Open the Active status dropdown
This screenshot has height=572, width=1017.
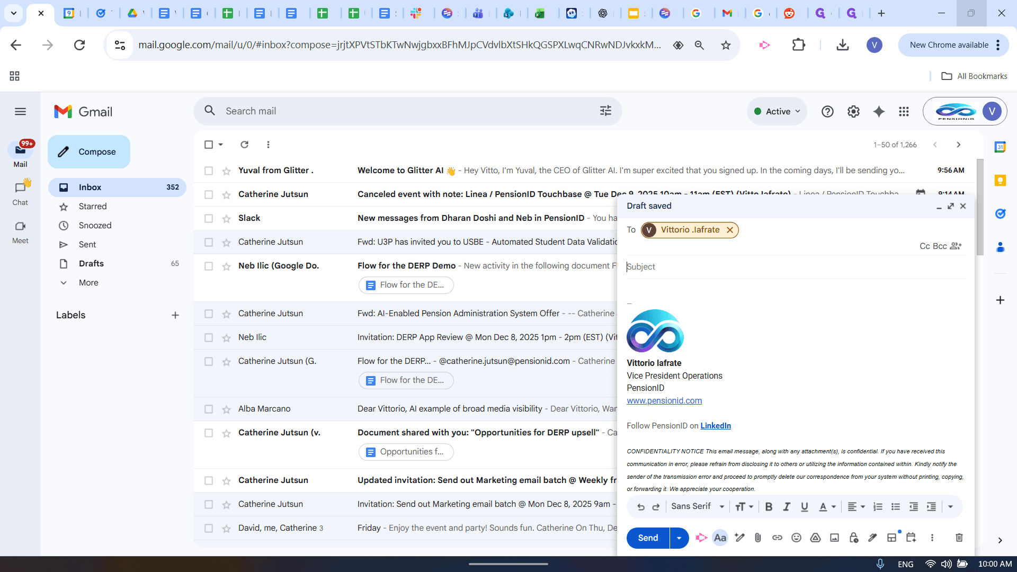pyautogui.click(x=777, y=111)
